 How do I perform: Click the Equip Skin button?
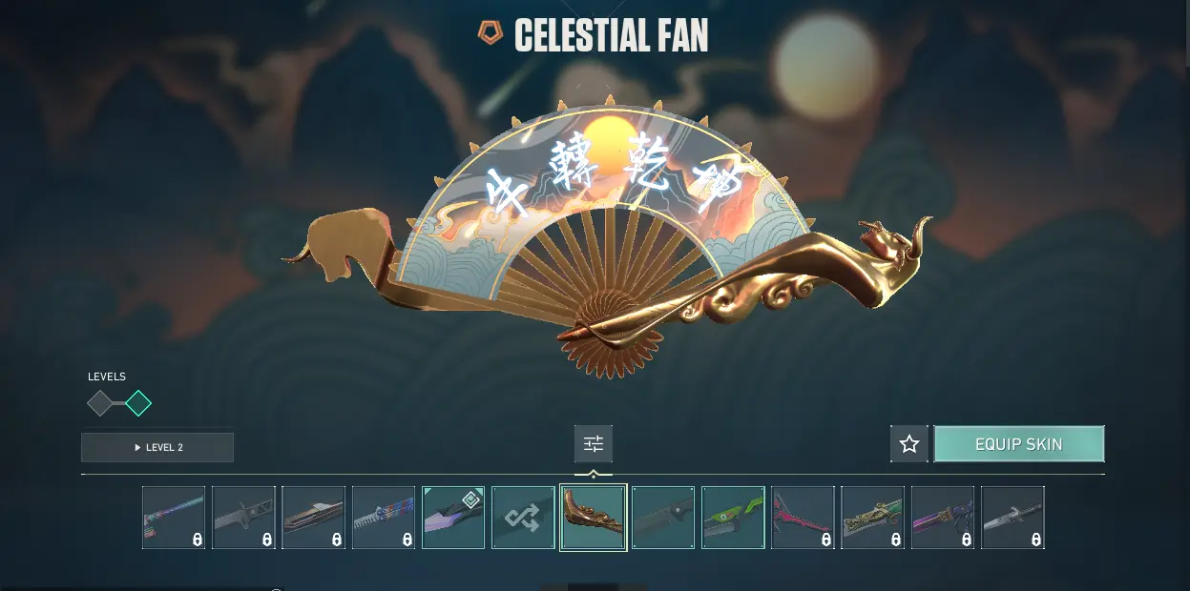click(1019, 444)
